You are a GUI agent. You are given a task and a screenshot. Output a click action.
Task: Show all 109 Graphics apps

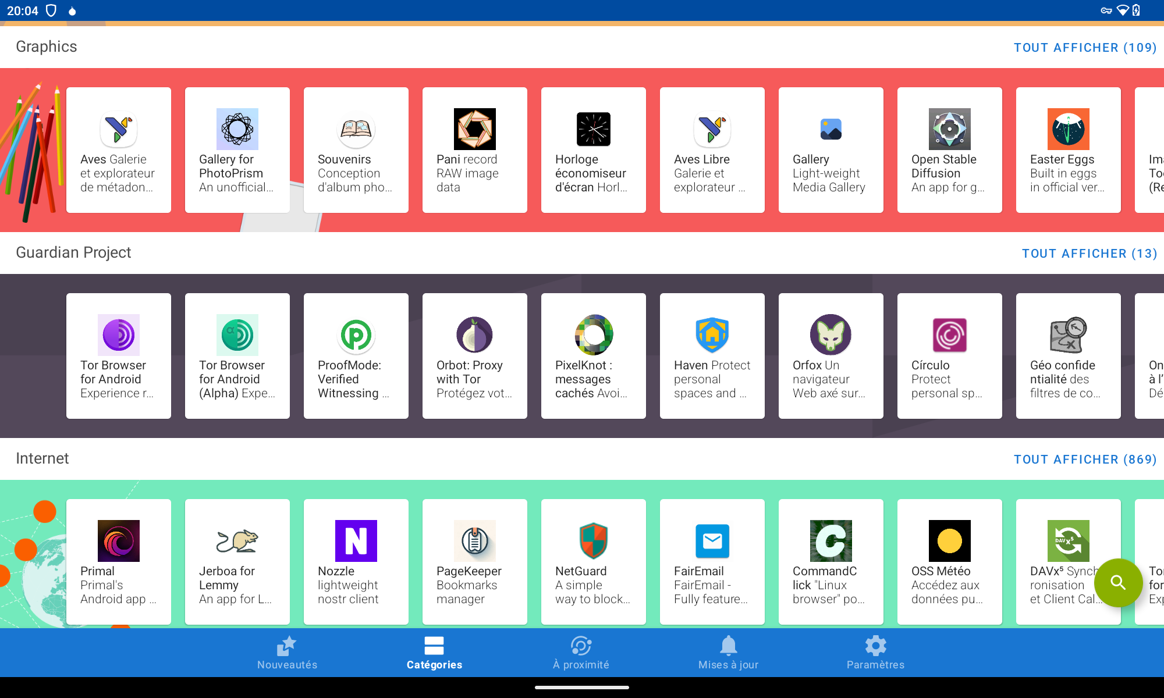point(1085,48)
